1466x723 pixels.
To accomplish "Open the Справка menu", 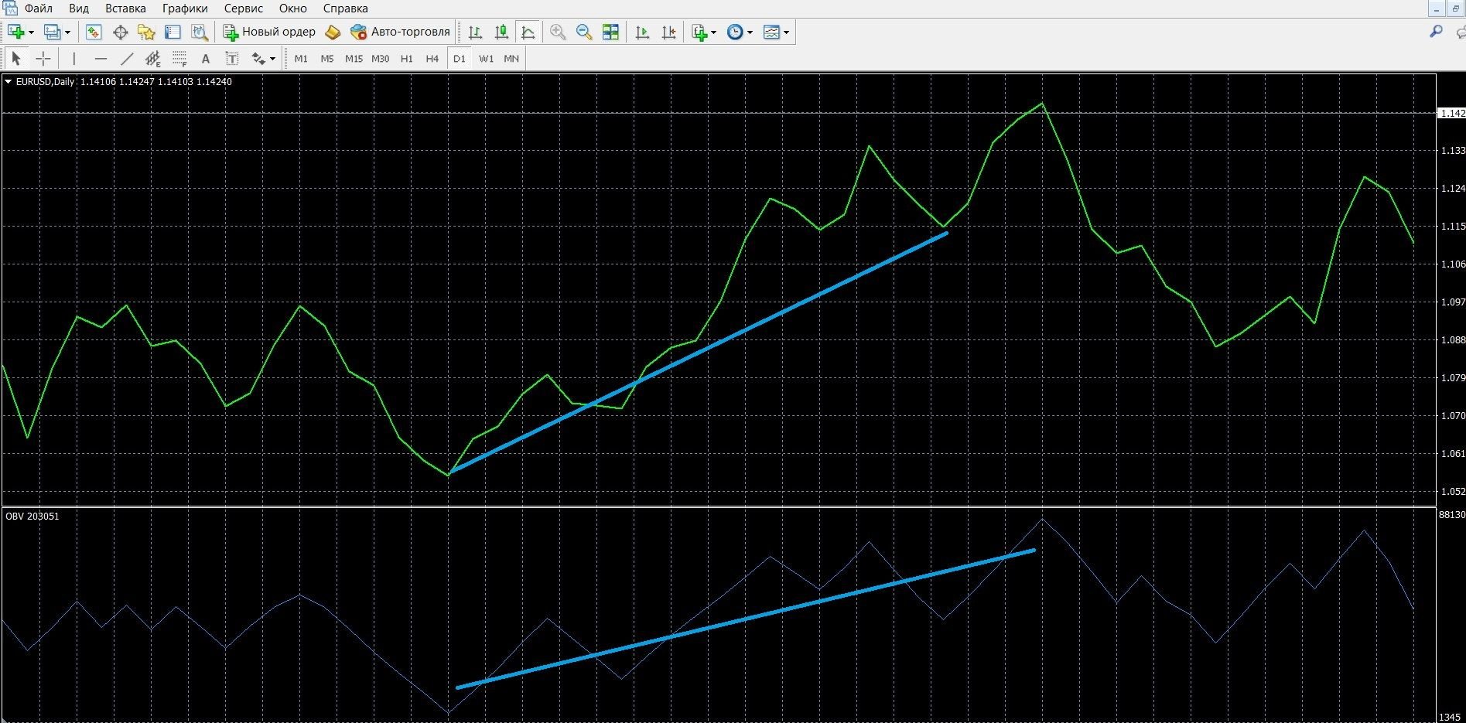I will tap(345, 9).
